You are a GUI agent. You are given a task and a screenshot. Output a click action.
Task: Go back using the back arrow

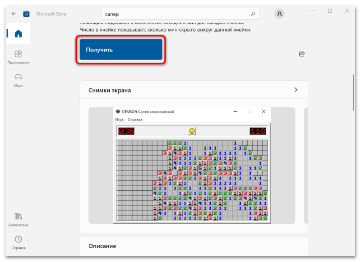[14, 14]
